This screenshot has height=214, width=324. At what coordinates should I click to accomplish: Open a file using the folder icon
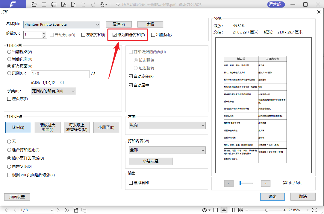(x=34, y=4)
